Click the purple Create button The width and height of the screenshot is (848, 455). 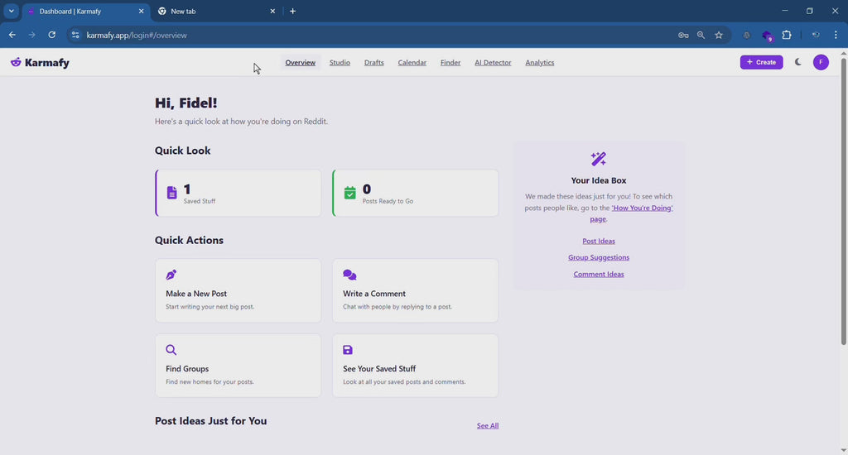[761, 62]
